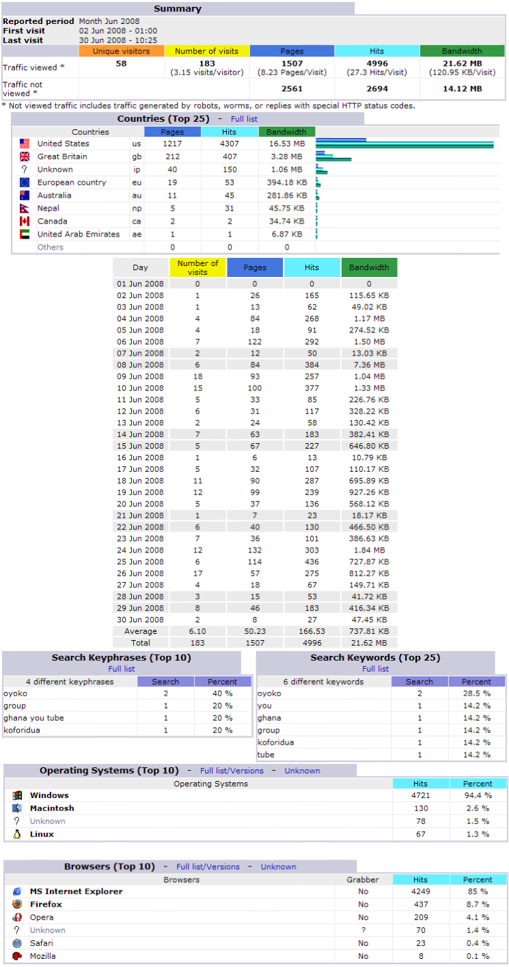Click the 'oyoko' keyphrase row
509x967 pixels.
pos(127,693)
